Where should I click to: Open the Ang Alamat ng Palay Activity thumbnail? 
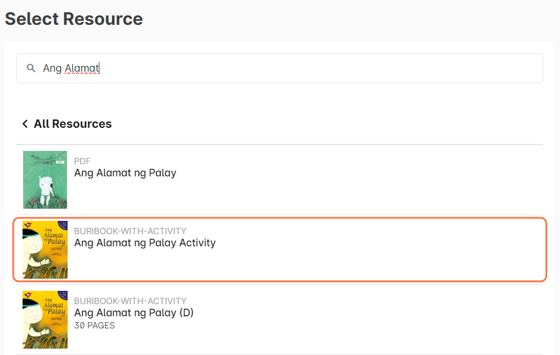coord(45,250)
